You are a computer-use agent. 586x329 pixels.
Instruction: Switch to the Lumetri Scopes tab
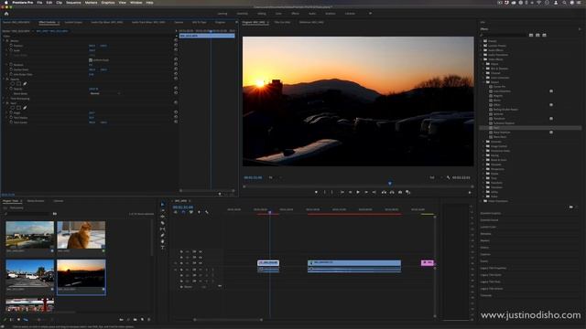(x=73, y=22)
